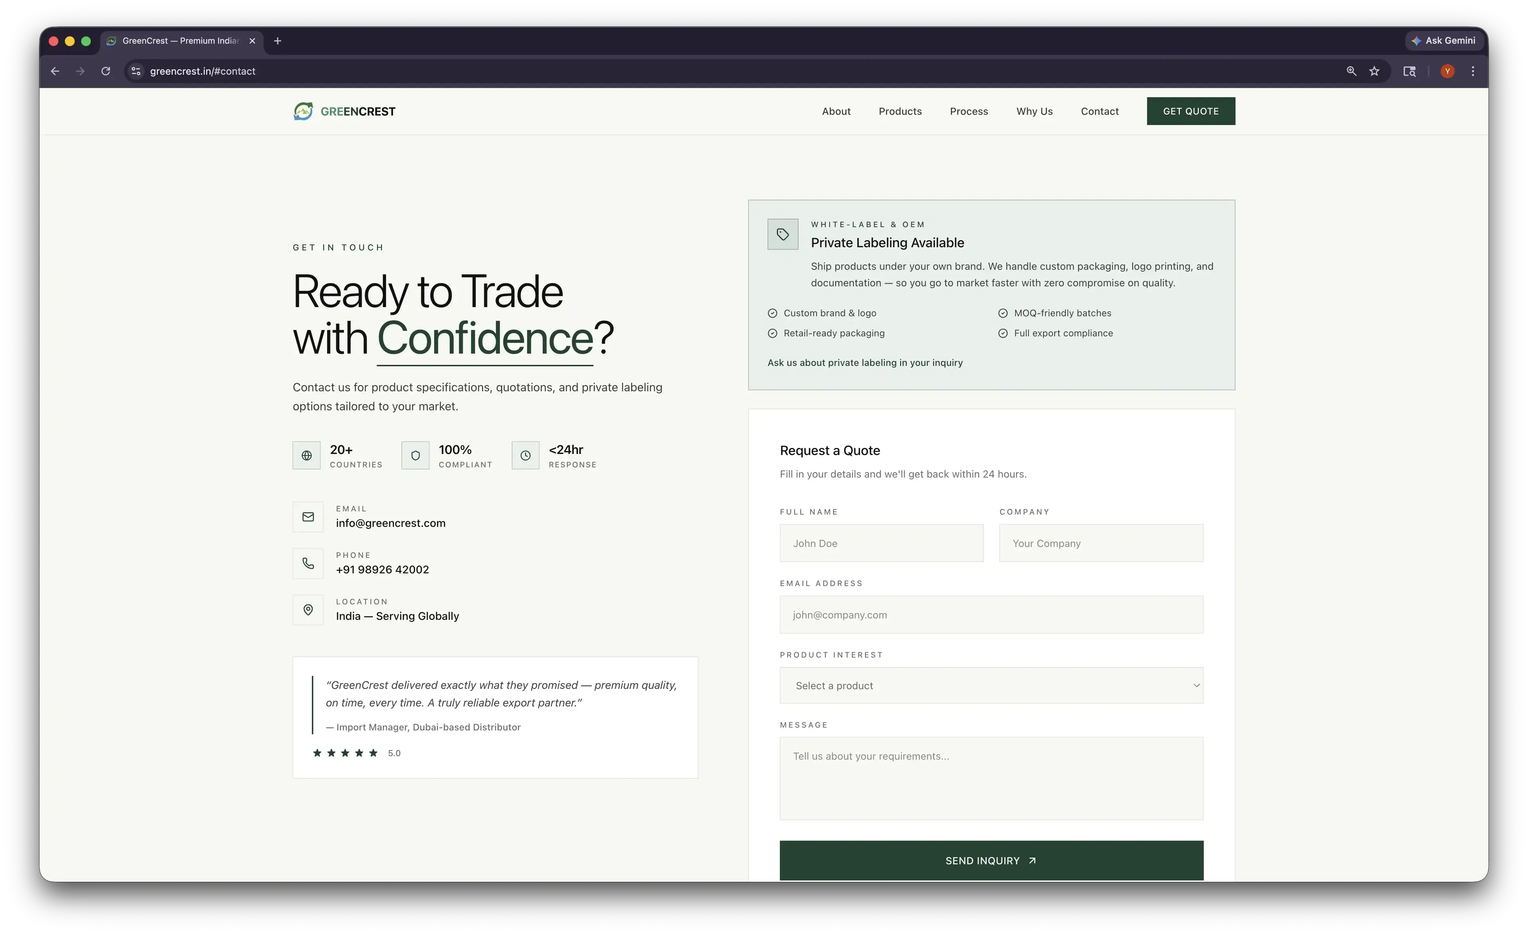This screenshot has width=1528, height=934.
Task: Click Ask us about private labeling text
Action: pos(865,362)
